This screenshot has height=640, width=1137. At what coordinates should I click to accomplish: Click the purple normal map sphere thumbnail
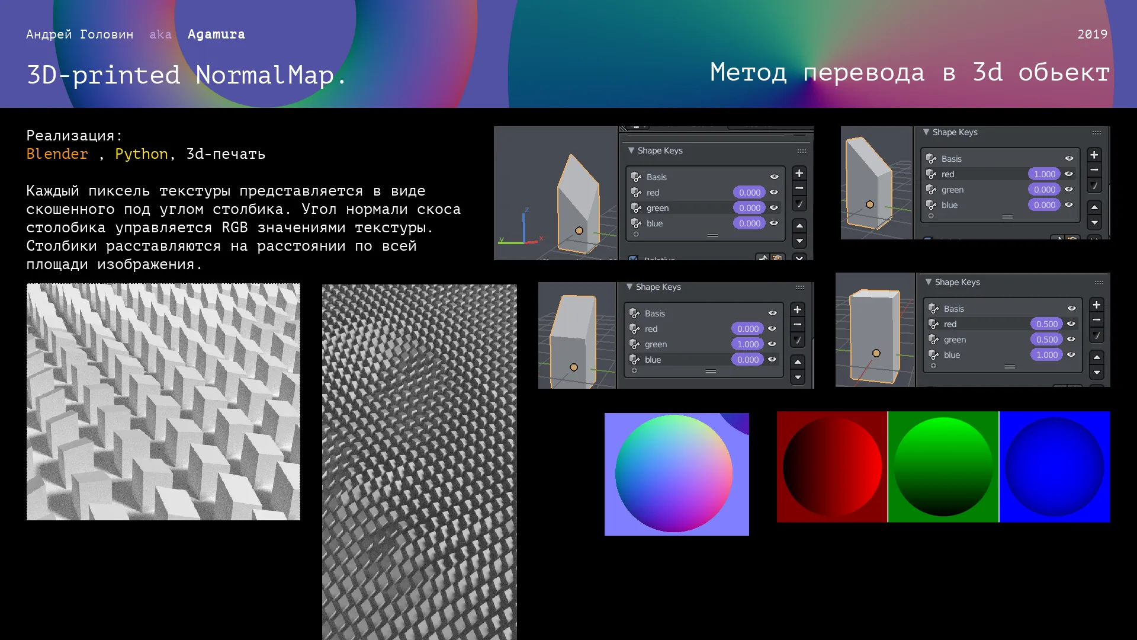click(x=676, y=474)
